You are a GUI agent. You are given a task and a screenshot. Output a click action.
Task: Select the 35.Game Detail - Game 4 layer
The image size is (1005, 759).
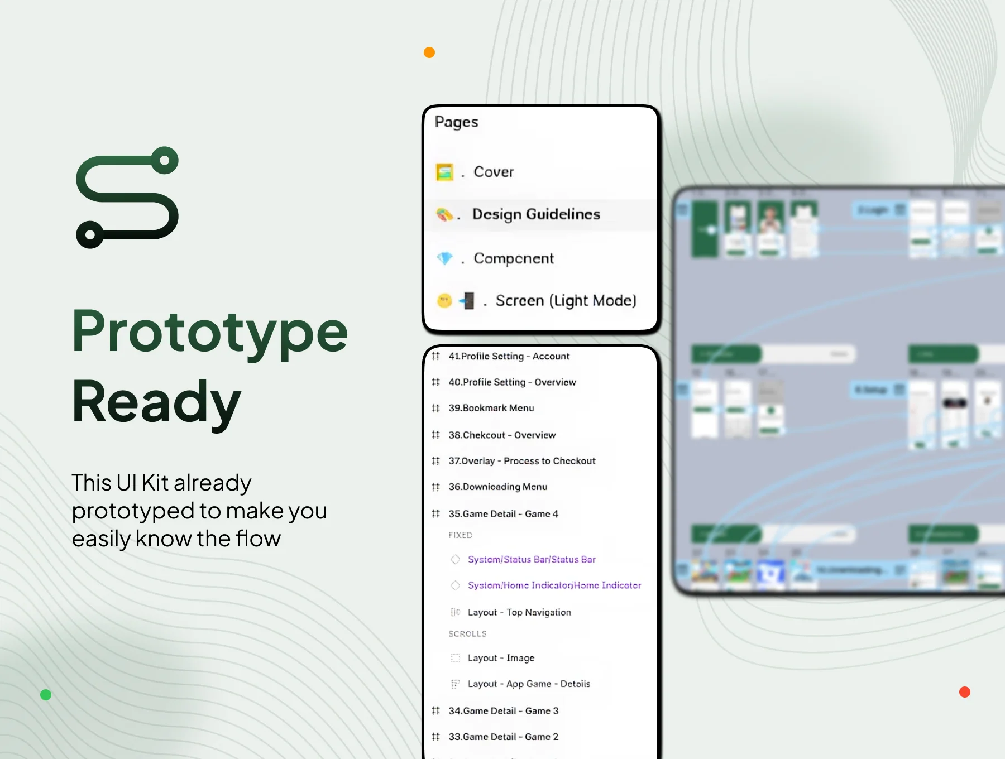[503, 513]
